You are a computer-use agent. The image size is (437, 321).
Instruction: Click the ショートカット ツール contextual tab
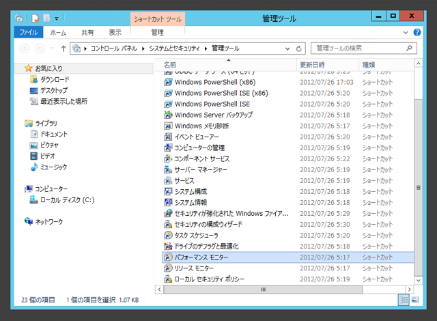pos(158,19)
